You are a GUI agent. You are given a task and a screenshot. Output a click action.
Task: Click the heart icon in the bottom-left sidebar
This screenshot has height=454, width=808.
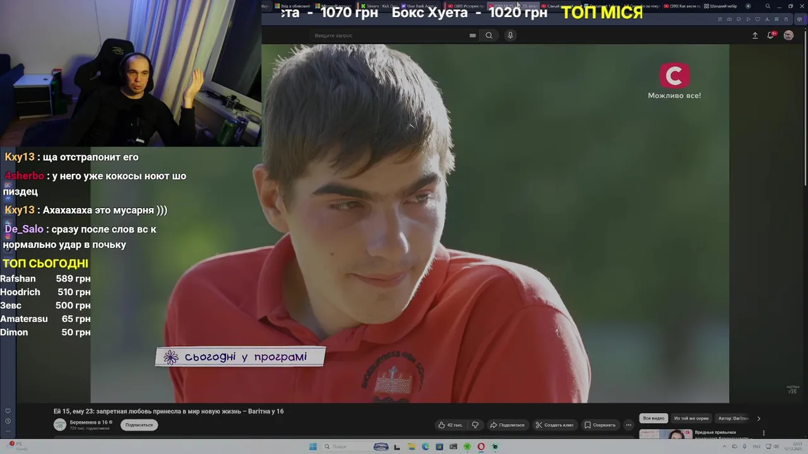tap(8, 411)
